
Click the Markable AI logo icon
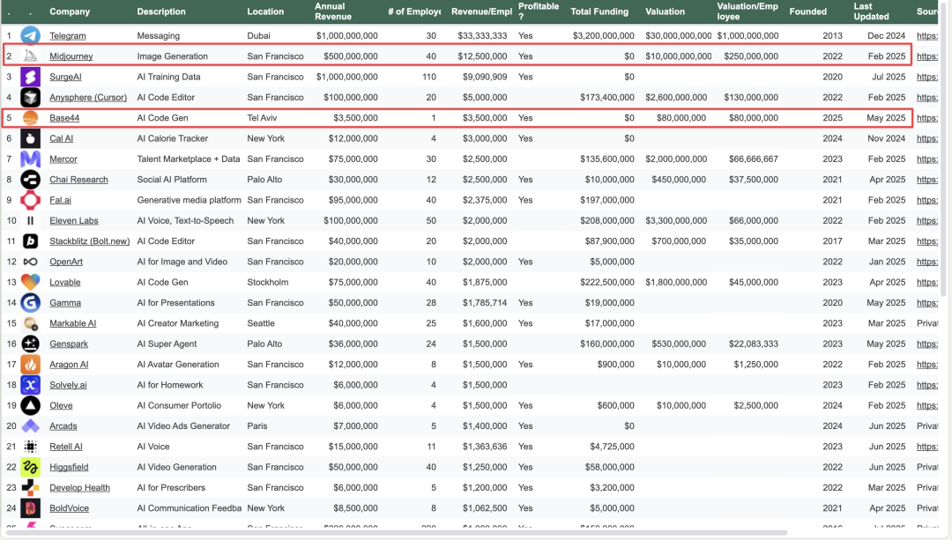point(30,323)
